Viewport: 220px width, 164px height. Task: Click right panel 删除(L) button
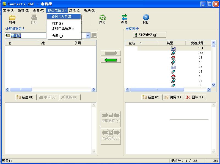click(x=196, y=97)
